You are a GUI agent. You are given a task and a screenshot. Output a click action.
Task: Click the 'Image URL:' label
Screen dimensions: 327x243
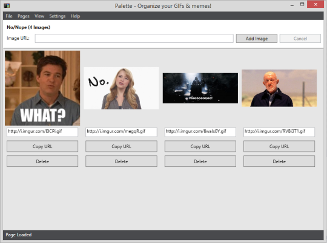pyautogui.click(x=18, y=38)
